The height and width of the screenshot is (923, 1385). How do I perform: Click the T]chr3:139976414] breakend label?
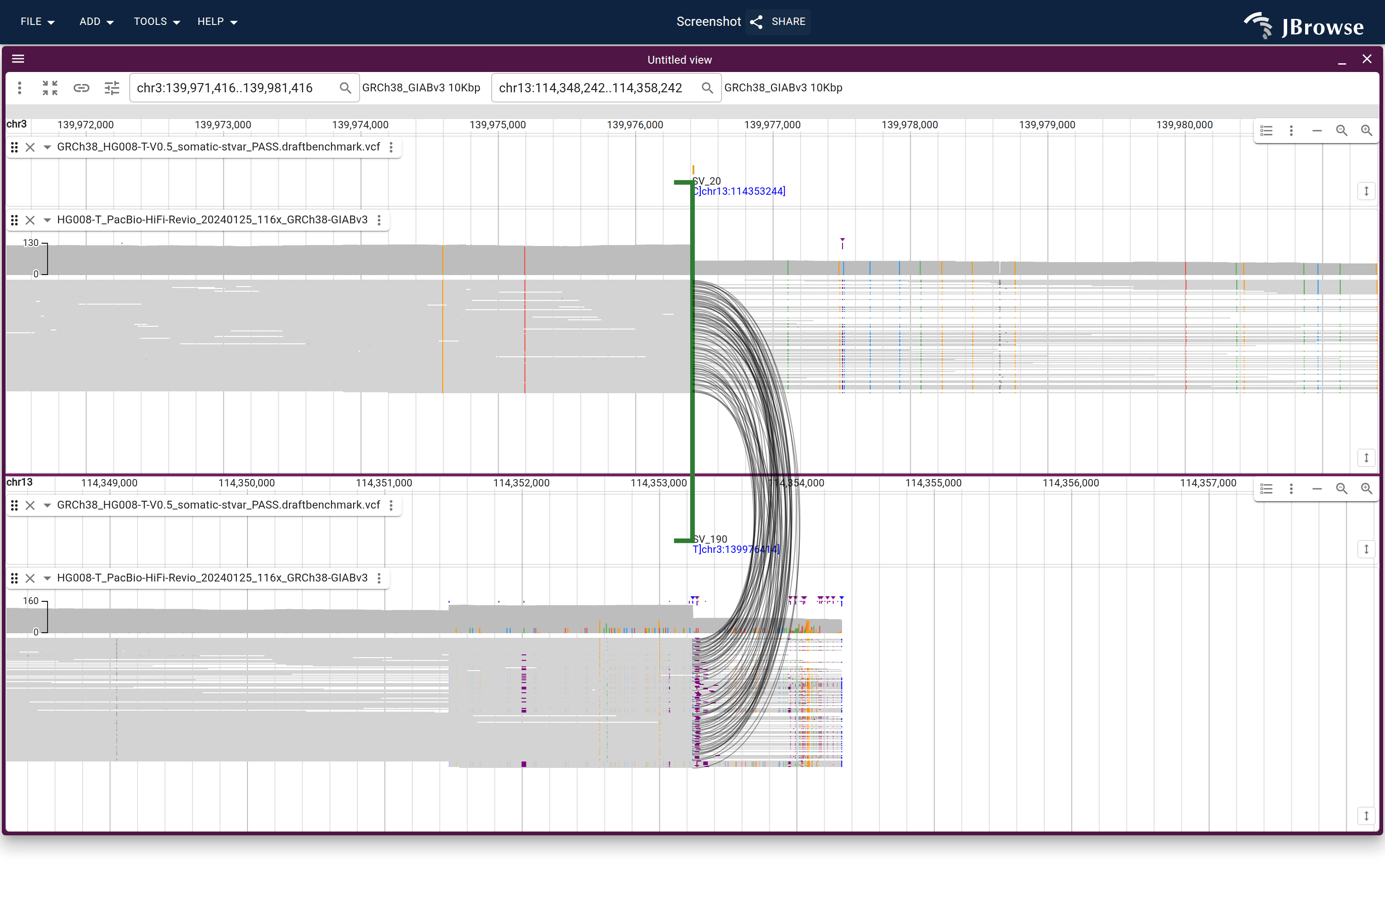[x=736, y=549]
